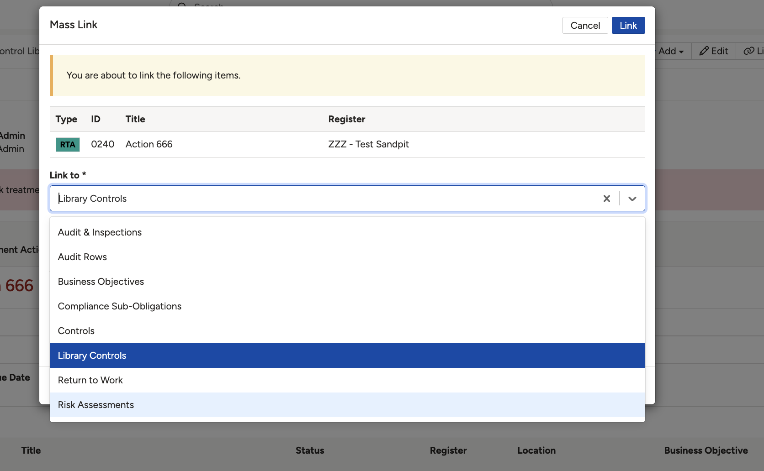Click the Business Objective column header
Viewport: 764px width, 471px height.
706,450
